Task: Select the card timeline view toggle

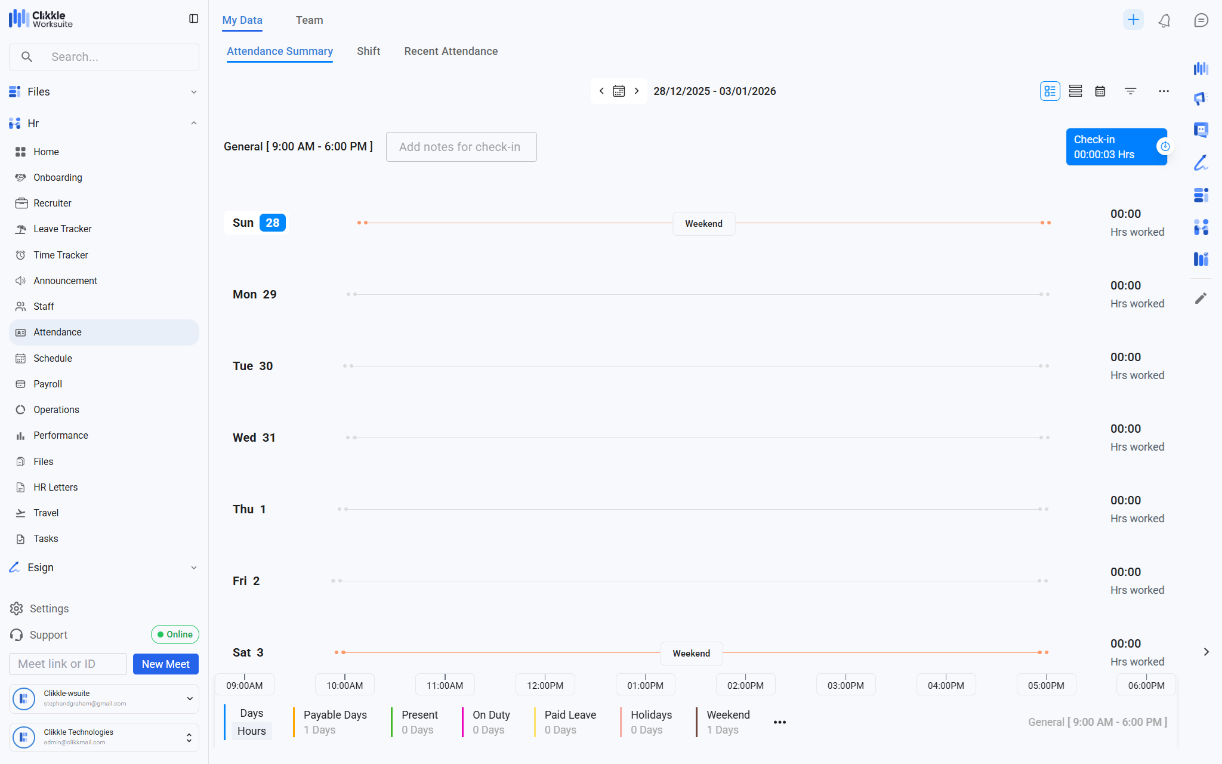Action: [1050, 91]
